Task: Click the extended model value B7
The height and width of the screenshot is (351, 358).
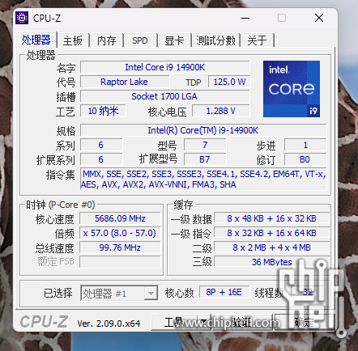Action: [205, 159]
